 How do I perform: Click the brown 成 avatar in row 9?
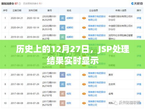point(62,94)
